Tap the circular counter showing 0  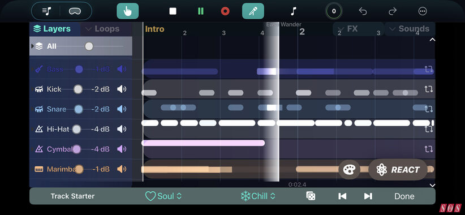tap(334, 11)
